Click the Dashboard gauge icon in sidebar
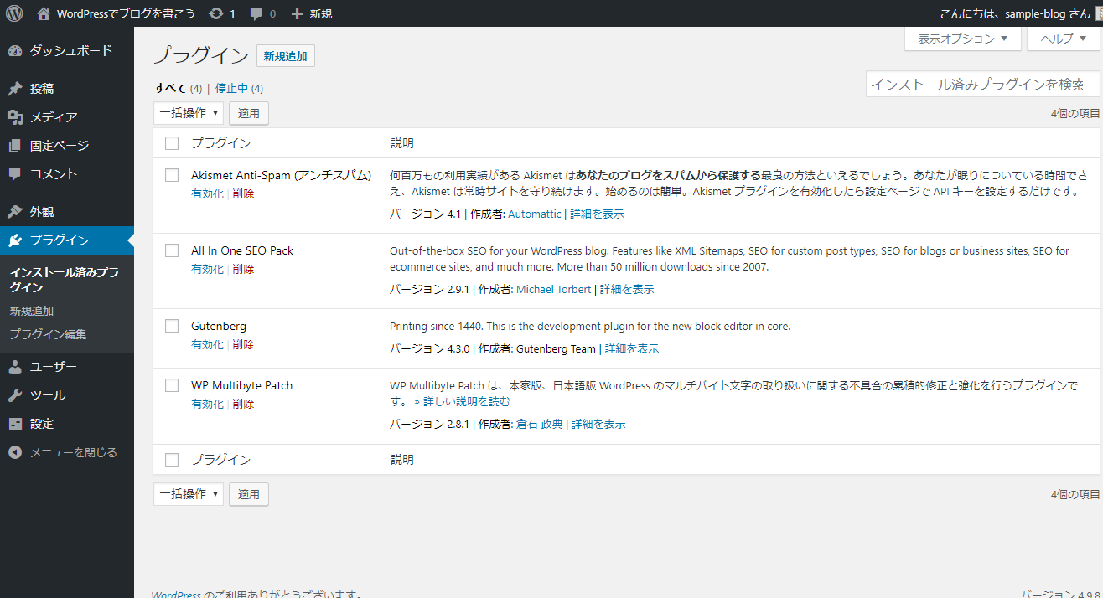This screenshot has height=598, width=1103. tap(15, 50)
